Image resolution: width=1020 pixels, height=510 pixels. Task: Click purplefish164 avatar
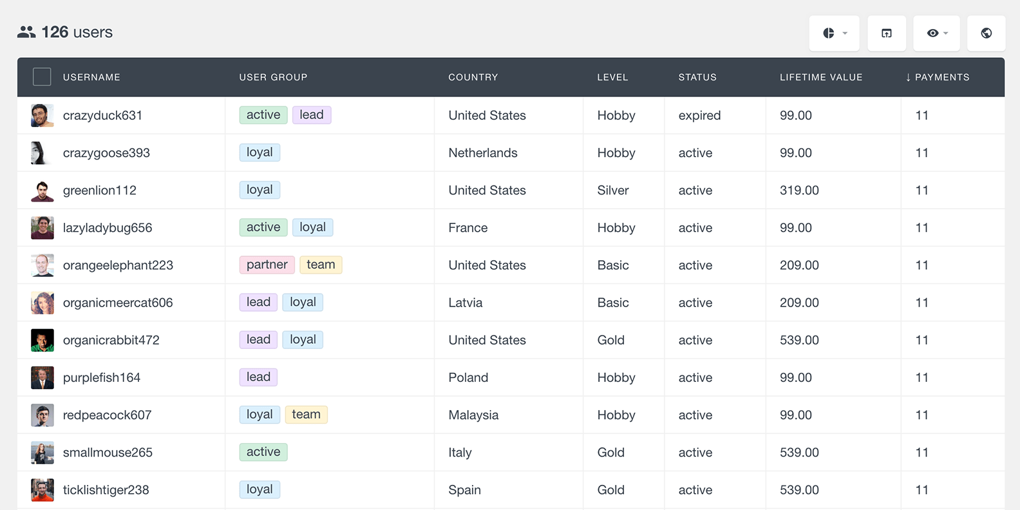[42, 377]
